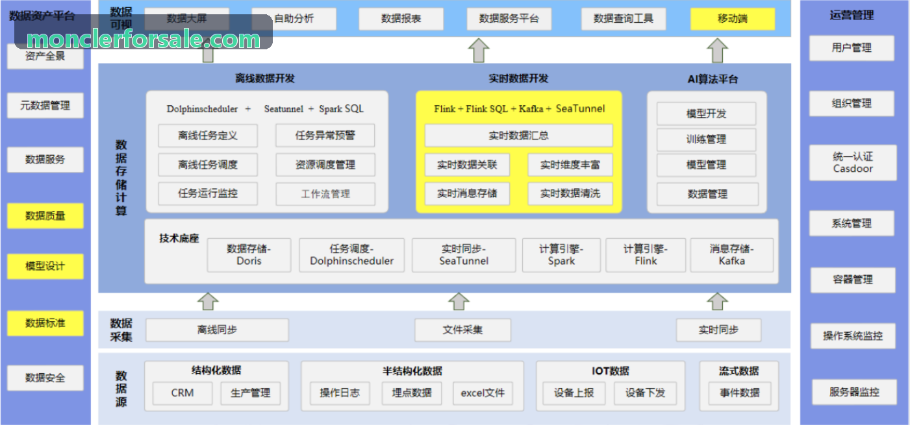The width and height of the screenshot is (910, 425).
Task: Click the 自助分析 box
Action: coord(294,19)
